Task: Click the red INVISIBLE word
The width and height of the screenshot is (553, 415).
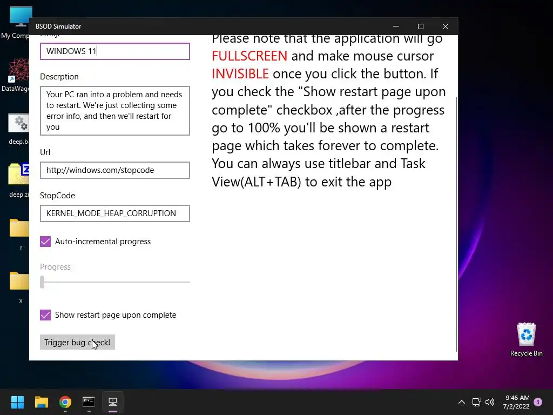Action: point(240,73)
